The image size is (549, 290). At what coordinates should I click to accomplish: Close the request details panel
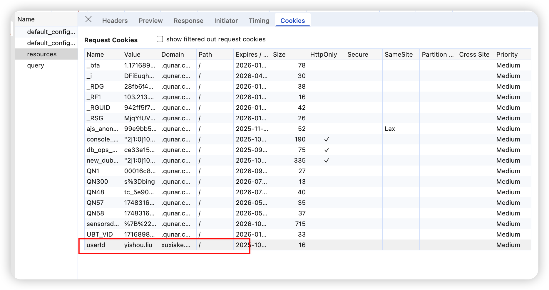[x=88, y=19]
